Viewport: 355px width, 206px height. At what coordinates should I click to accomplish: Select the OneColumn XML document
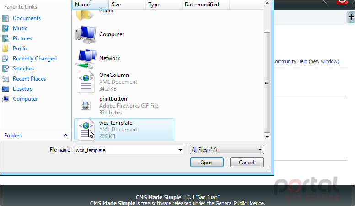point(108,82)
